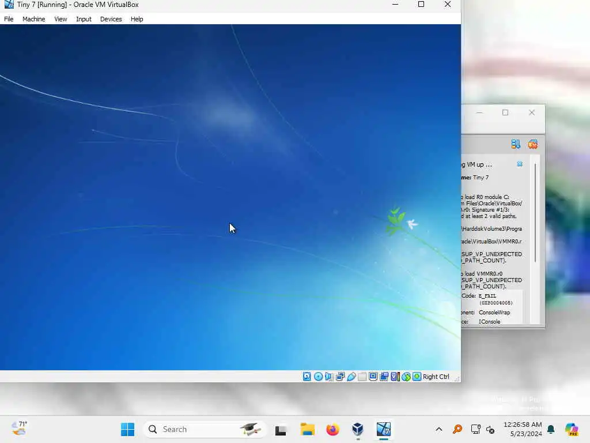
Task: Click the taskbar Search box
Action: coord(205,429)
